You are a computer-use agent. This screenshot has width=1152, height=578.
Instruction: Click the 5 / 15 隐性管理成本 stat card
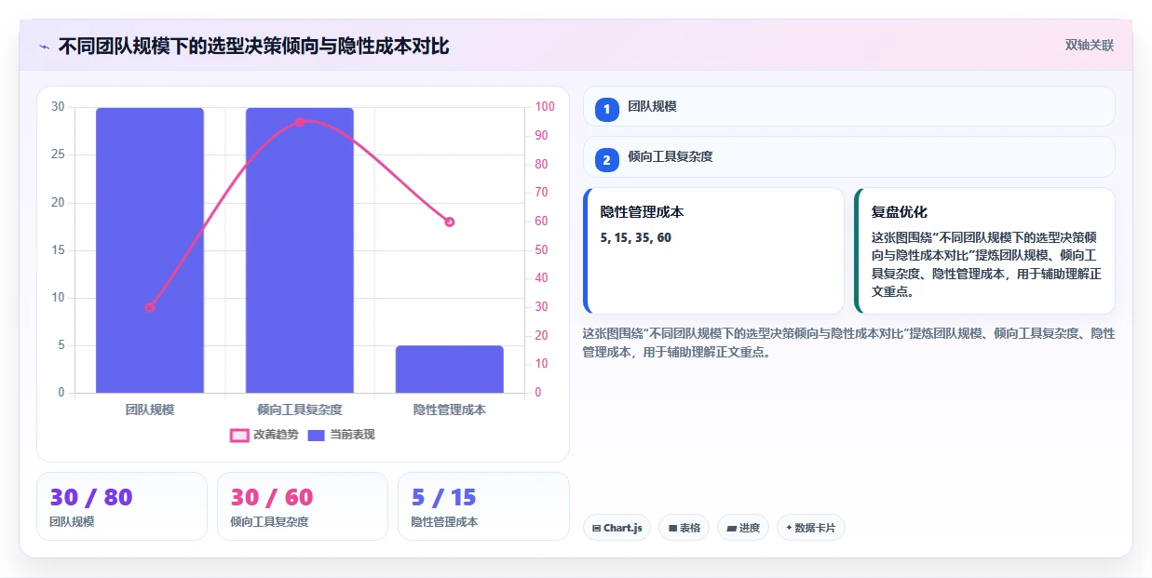[x=483, y=506]
